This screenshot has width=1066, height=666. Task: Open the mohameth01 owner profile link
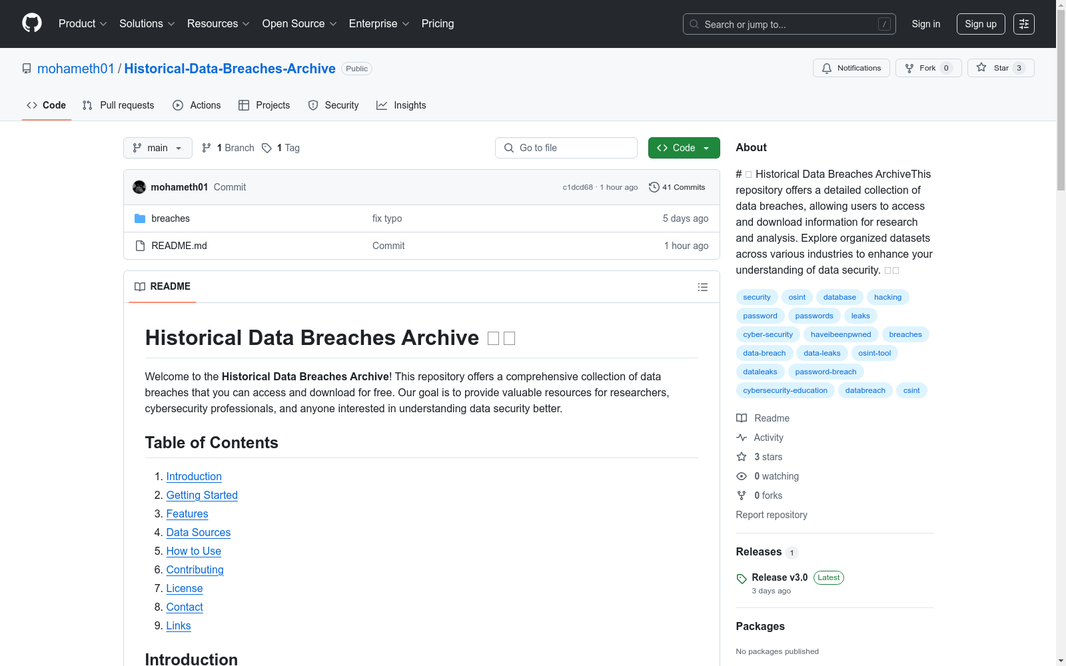click(76, 69)
